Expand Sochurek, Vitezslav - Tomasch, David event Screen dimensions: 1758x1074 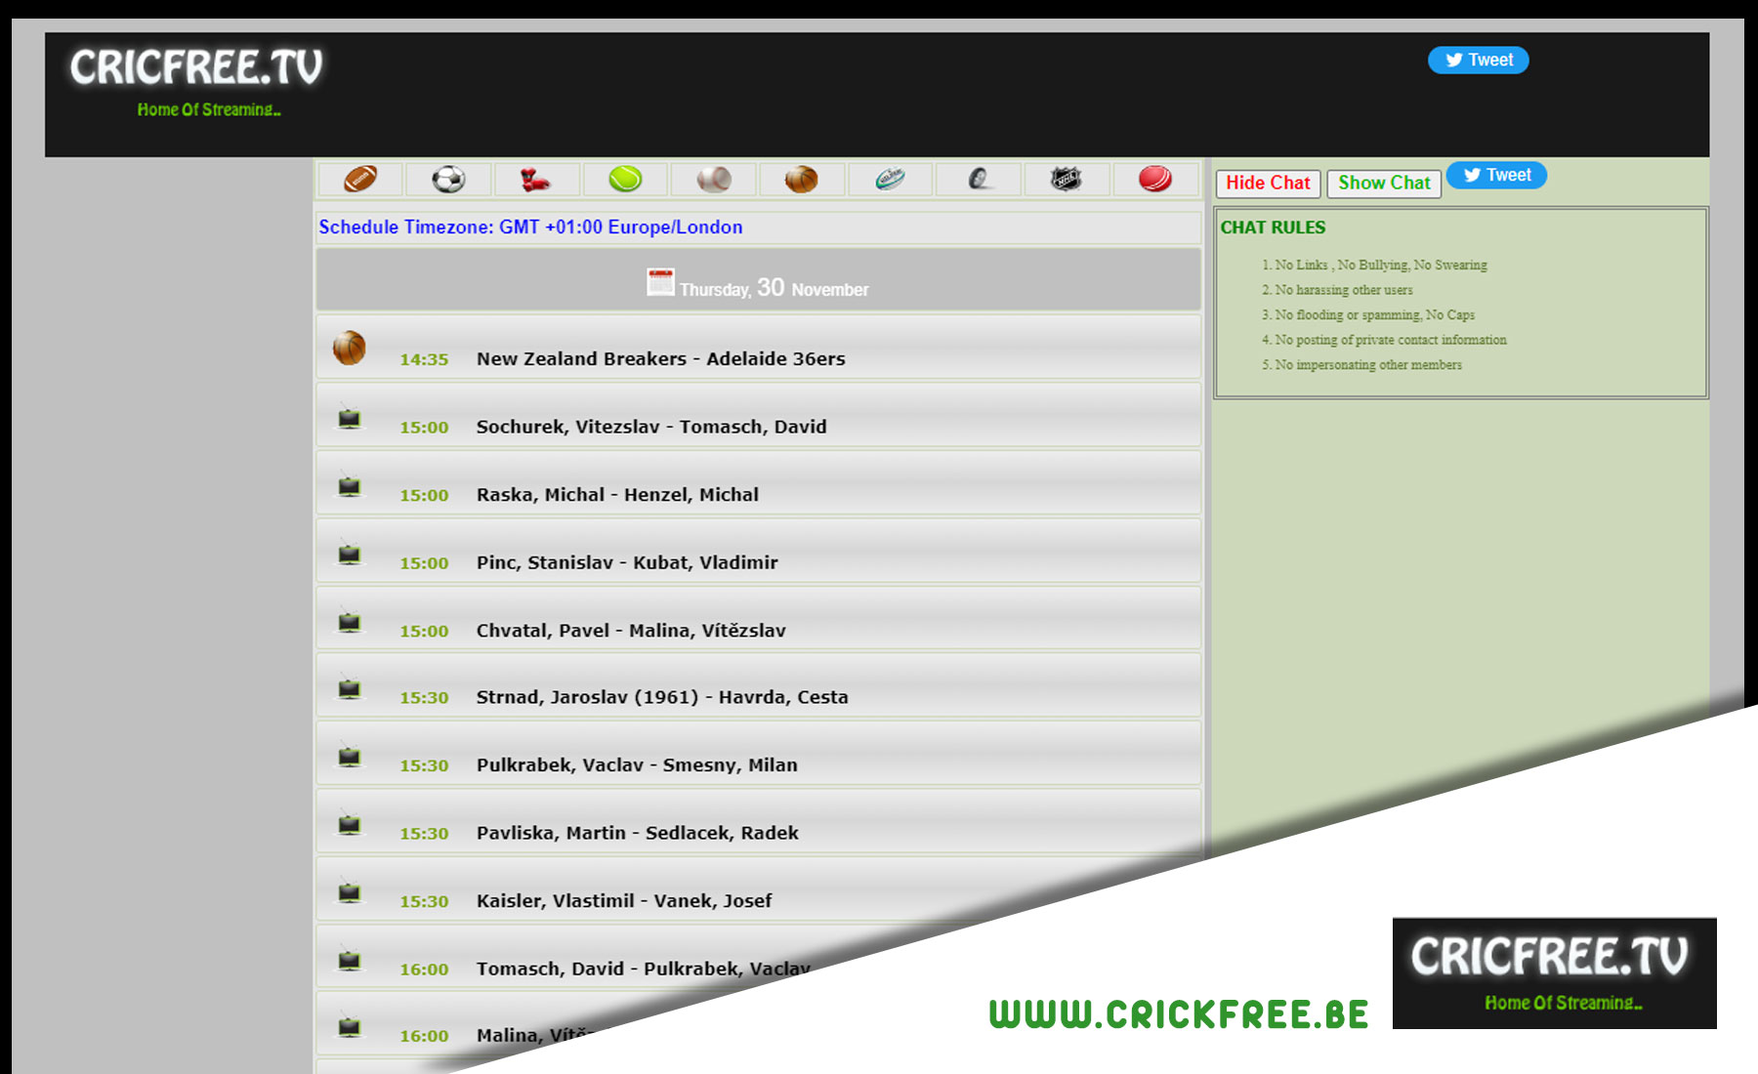[x=650, y=427]
